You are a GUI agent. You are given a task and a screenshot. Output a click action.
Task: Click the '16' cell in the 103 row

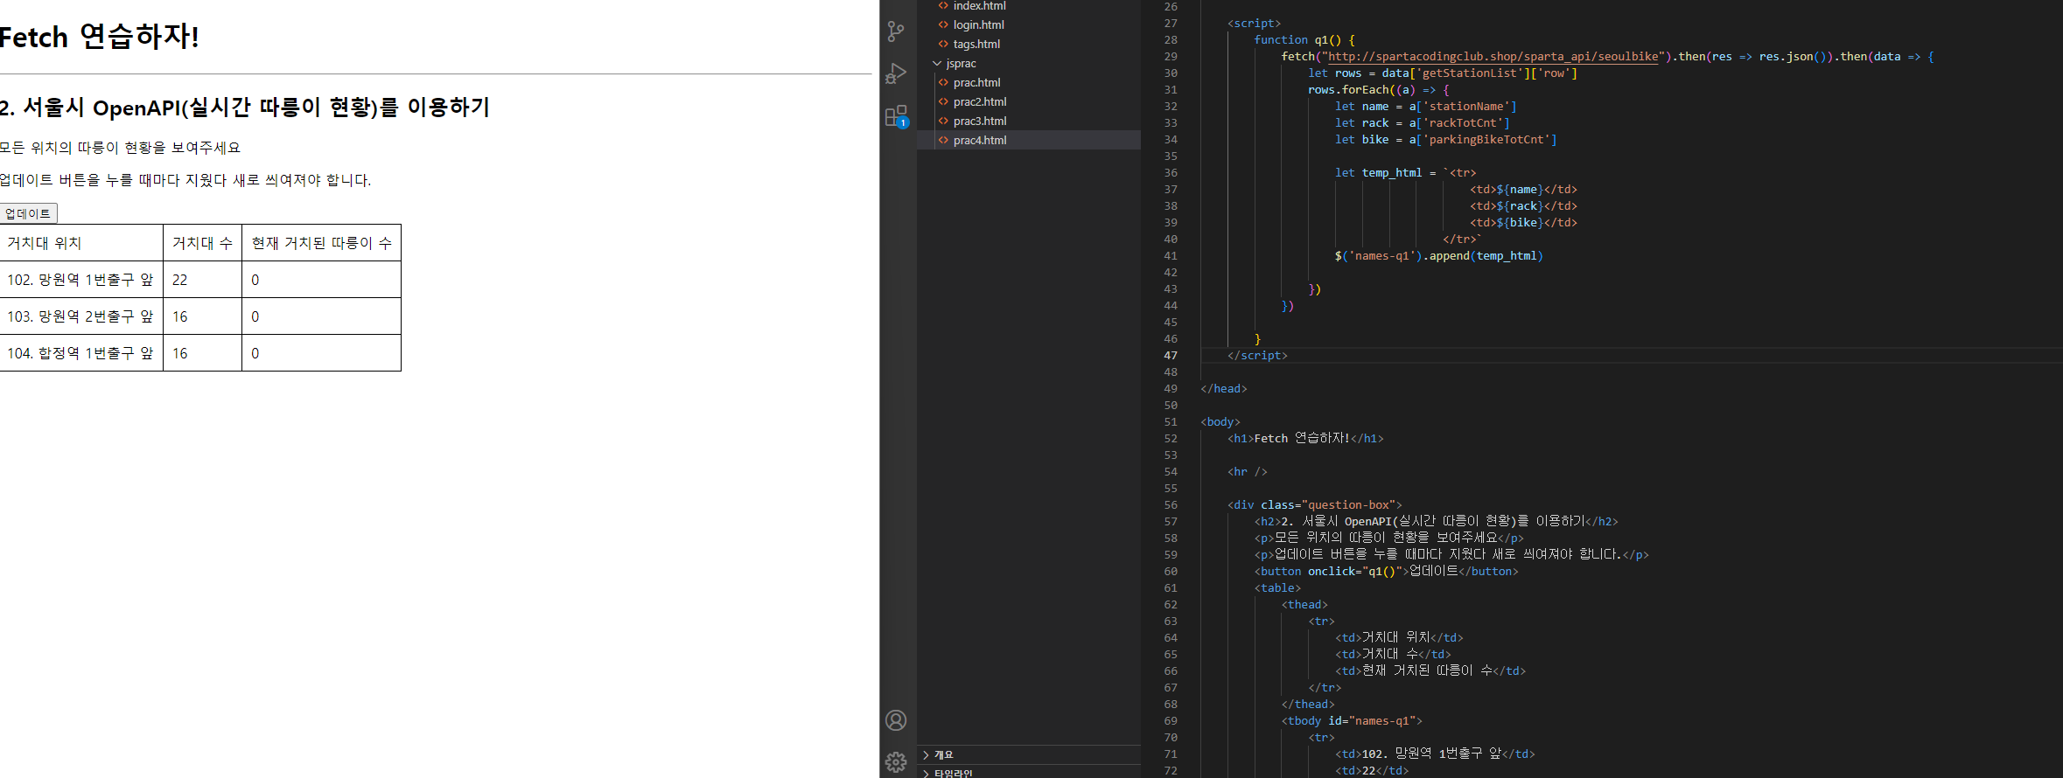(202, 316)
